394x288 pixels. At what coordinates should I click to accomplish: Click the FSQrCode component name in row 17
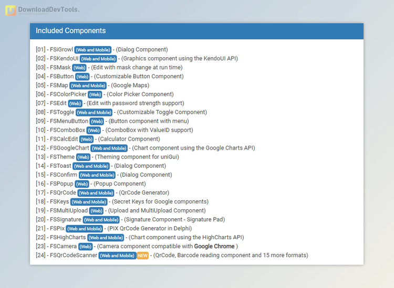[x=63, y=193]
